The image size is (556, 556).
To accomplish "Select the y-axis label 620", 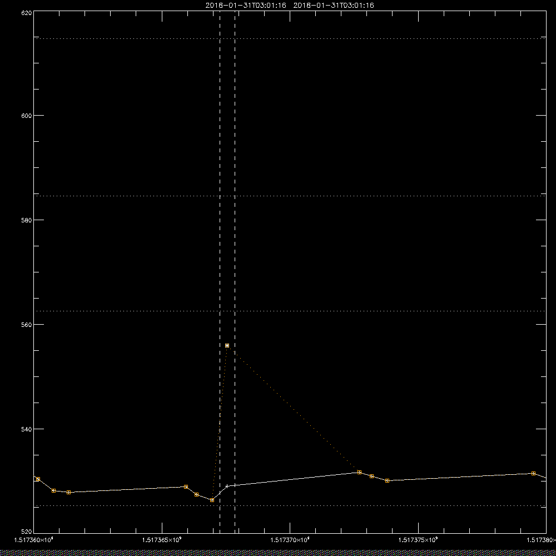I will click(x=27, y=13).
